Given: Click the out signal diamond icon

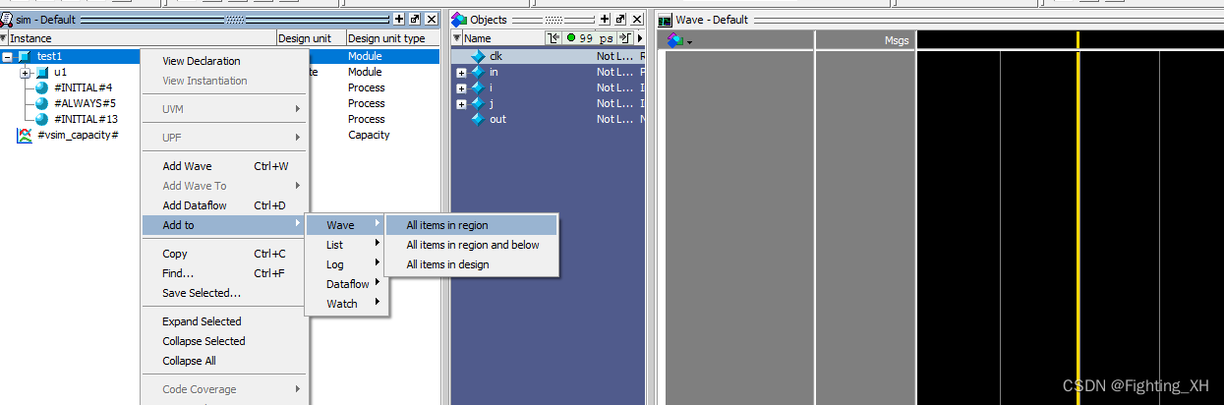Looking at the screenshot, I should (478, 119).
